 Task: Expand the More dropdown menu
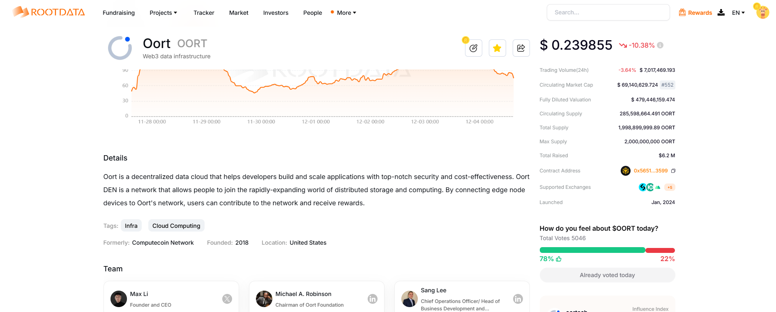click(x=346, y=13)
